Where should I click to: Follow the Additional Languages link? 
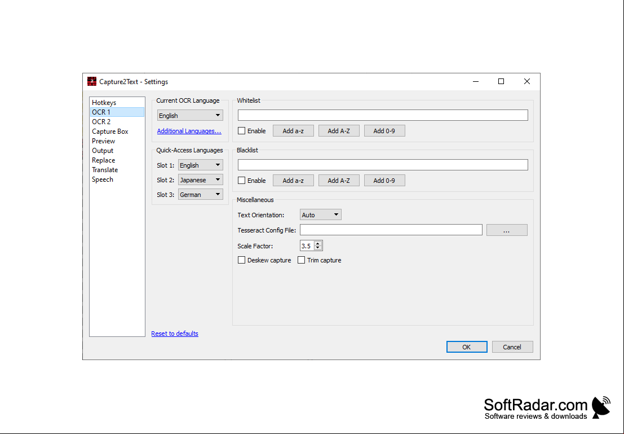(x=189, y=131)
